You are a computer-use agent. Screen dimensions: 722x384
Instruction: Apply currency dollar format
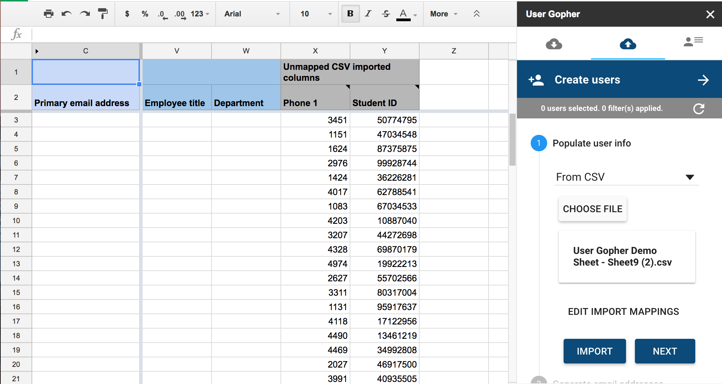click(127, 14)
